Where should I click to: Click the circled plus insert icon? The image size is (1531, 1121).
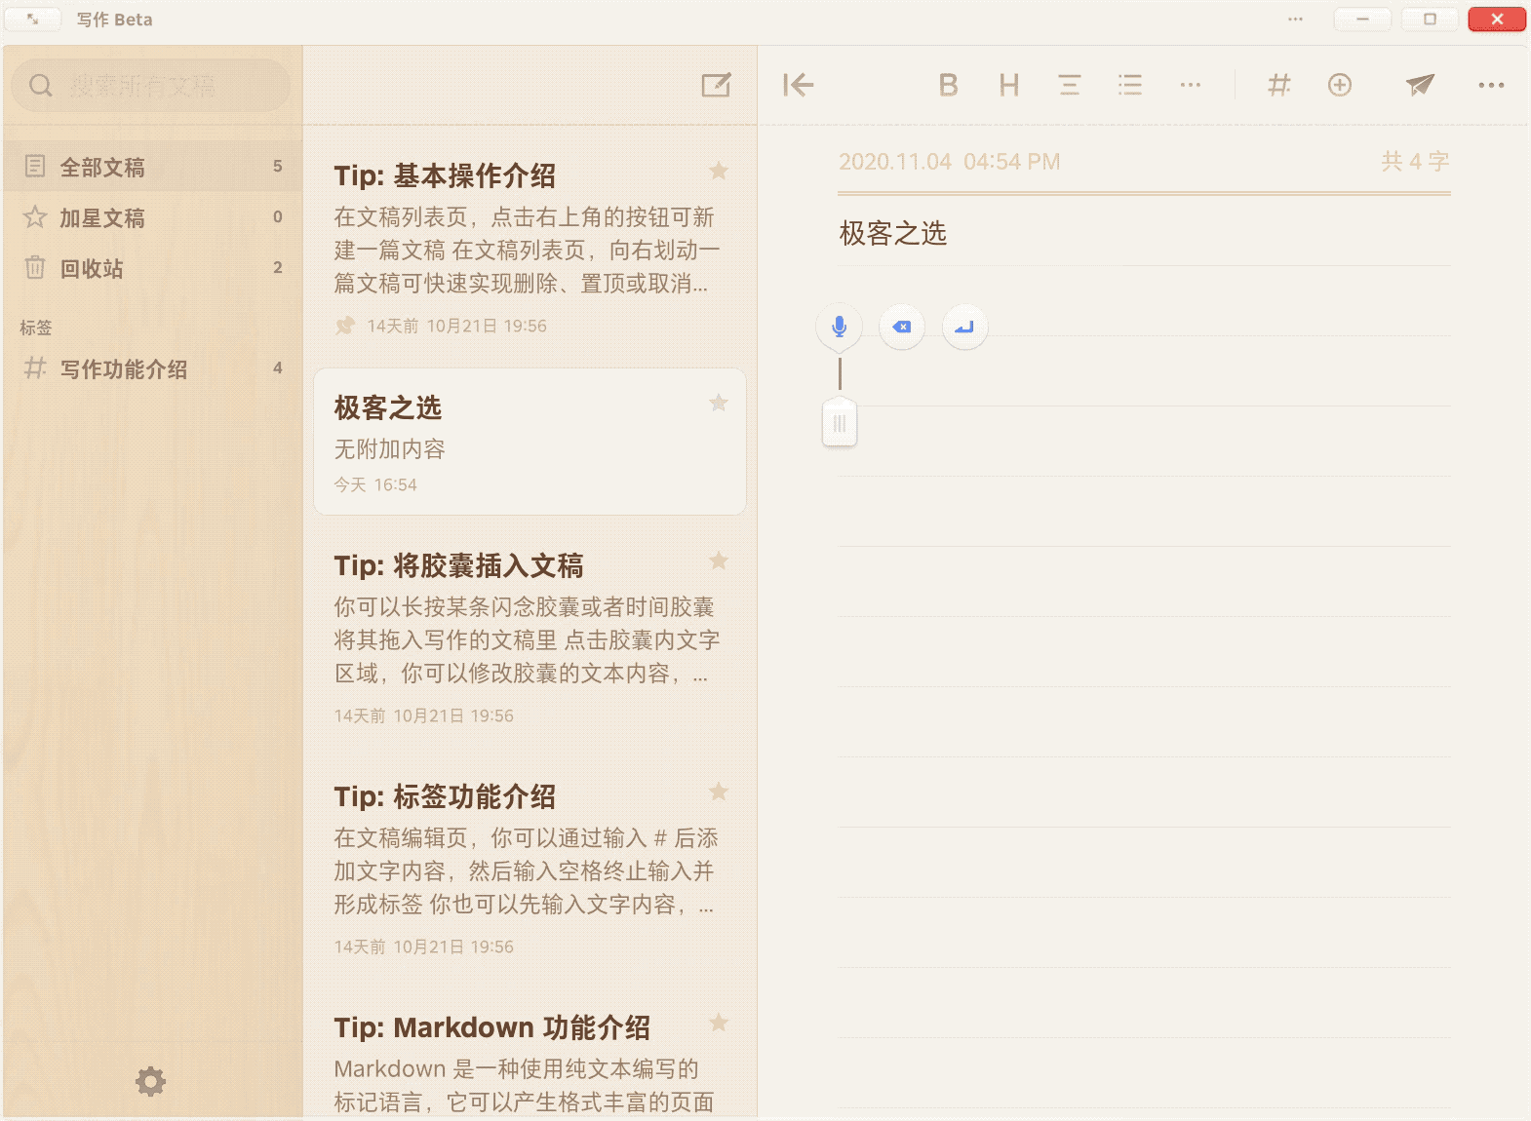1340,86
